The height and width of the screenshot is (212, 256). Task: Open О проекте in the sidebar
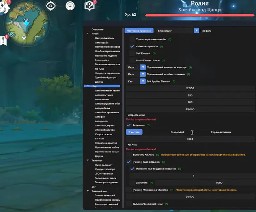pyautogui.click(x=97, y=29)
